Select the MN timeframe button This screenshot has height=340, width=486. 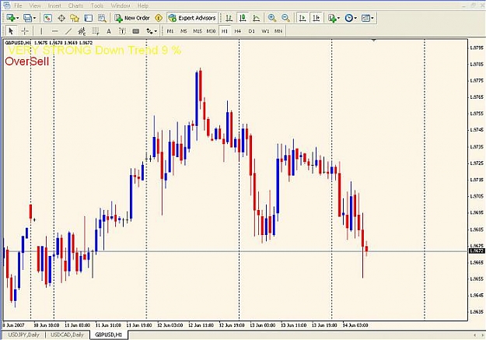point(278,31)
